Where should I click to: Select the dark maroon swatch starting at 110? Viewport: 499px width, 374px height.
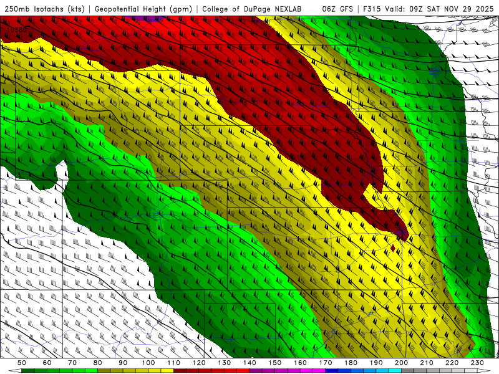[180, 371]
